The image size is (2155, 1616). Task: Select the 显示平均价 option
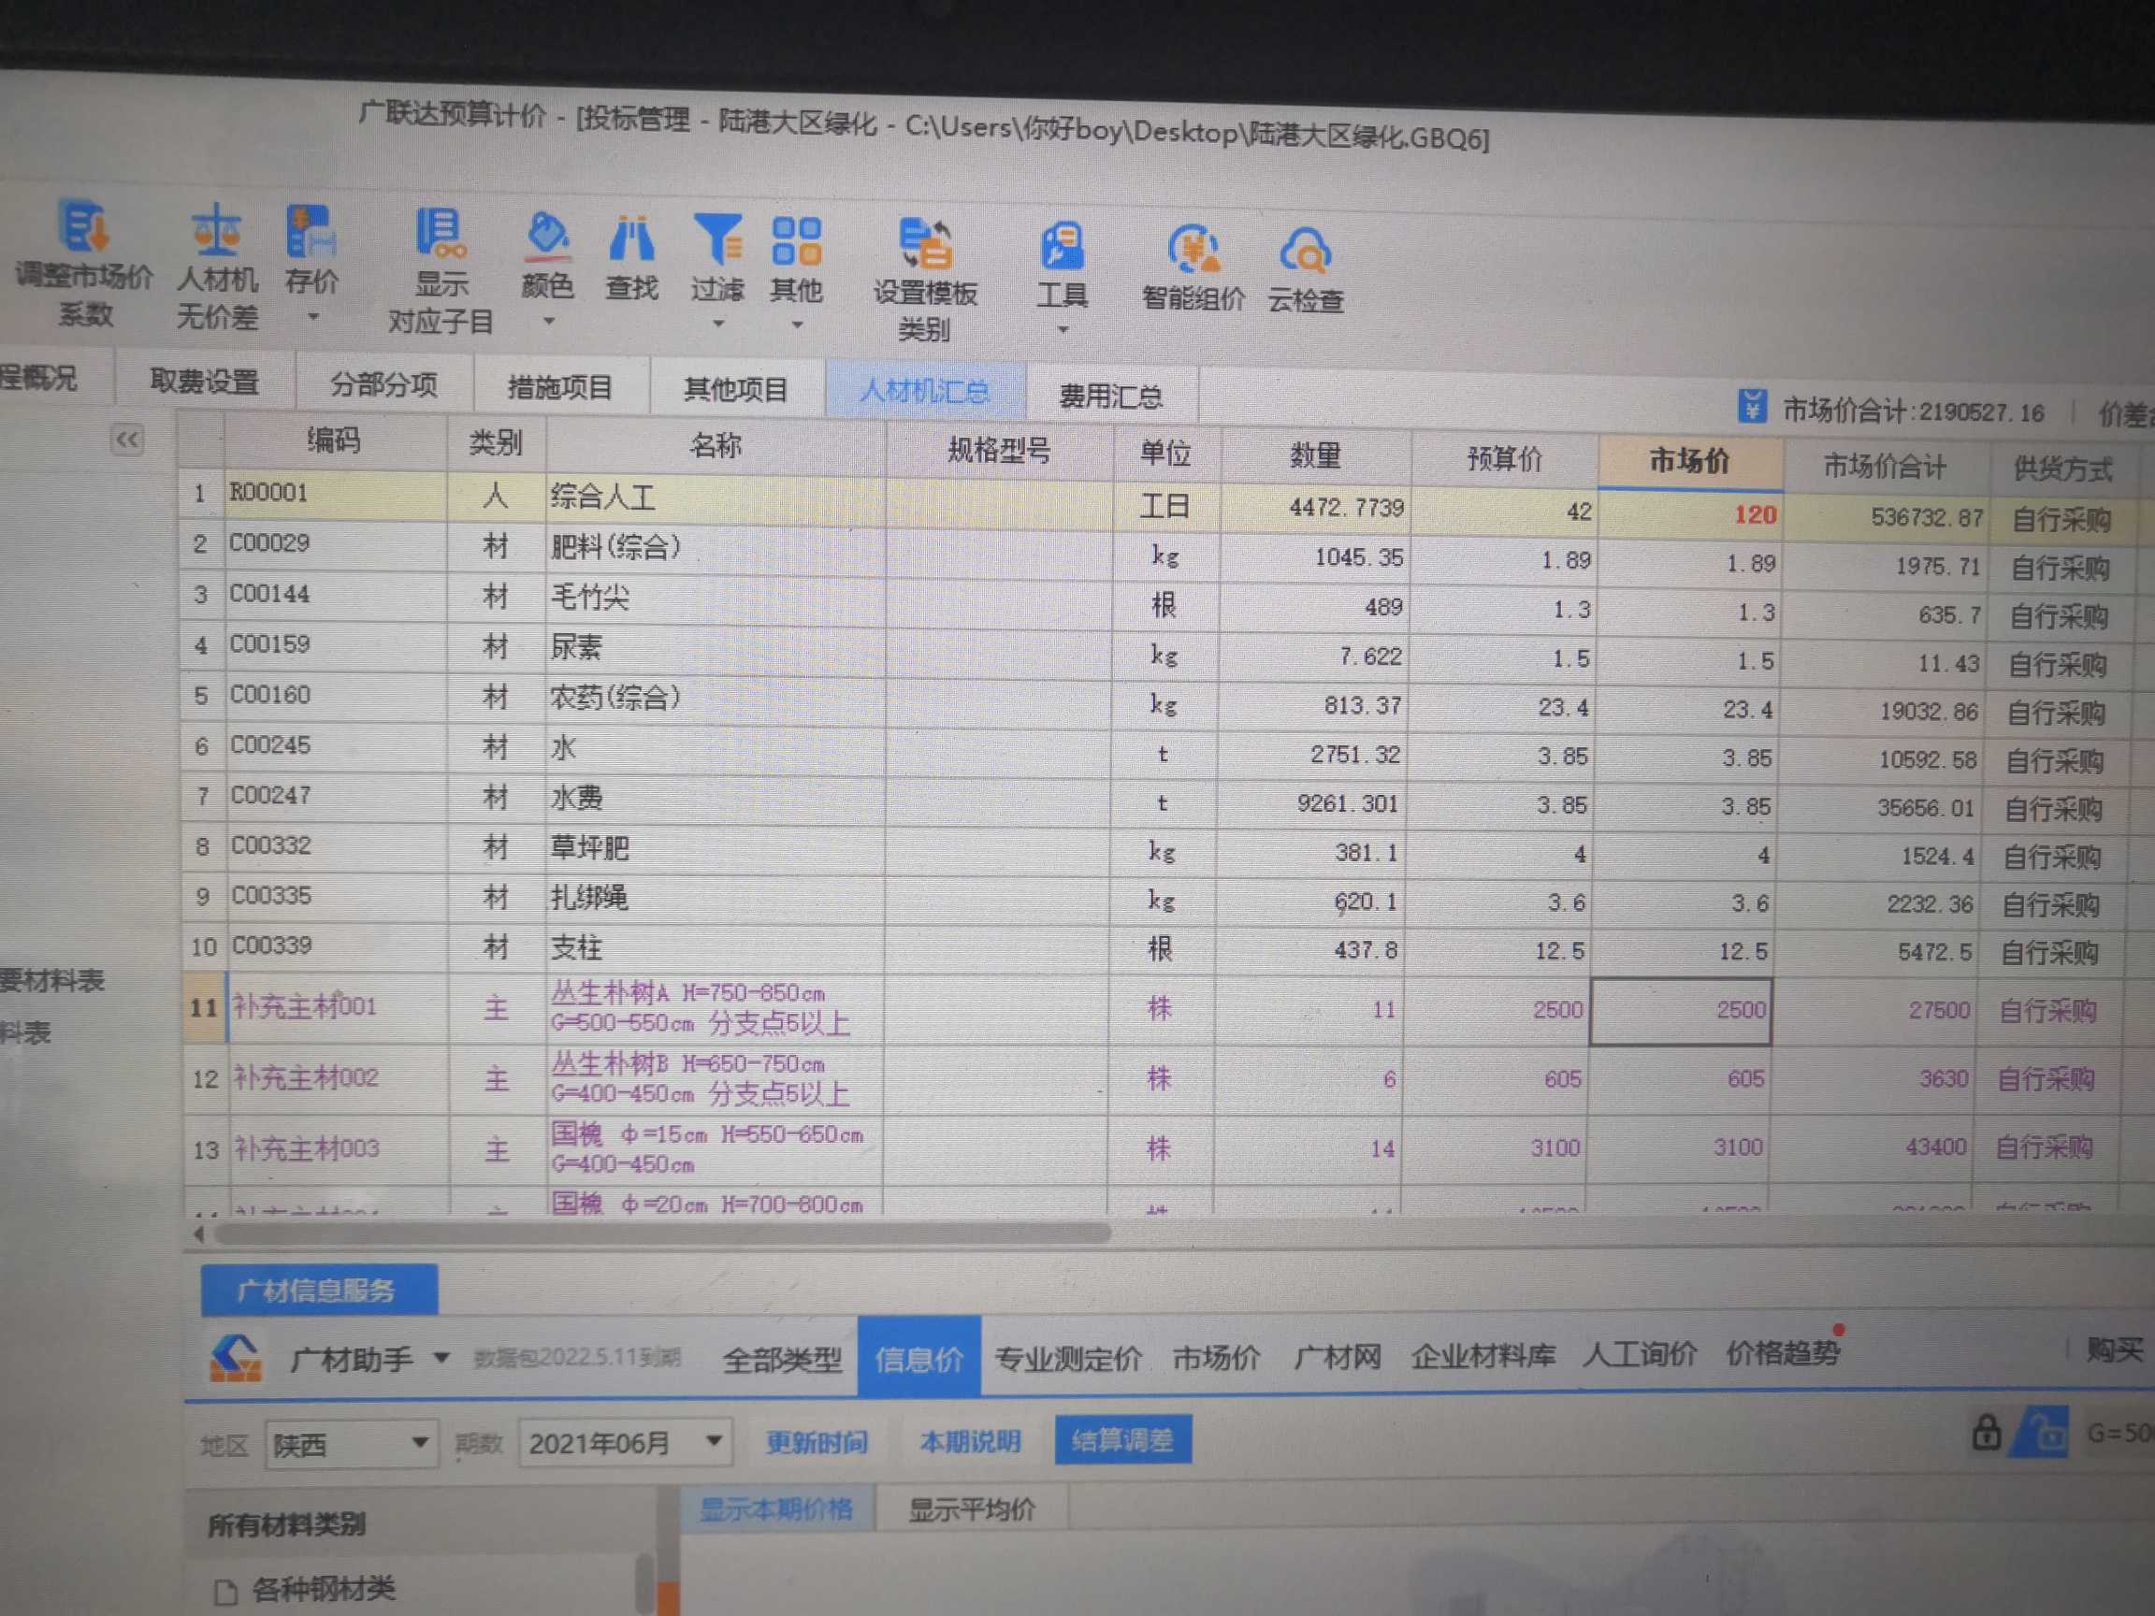click(x=971, y=1509)
